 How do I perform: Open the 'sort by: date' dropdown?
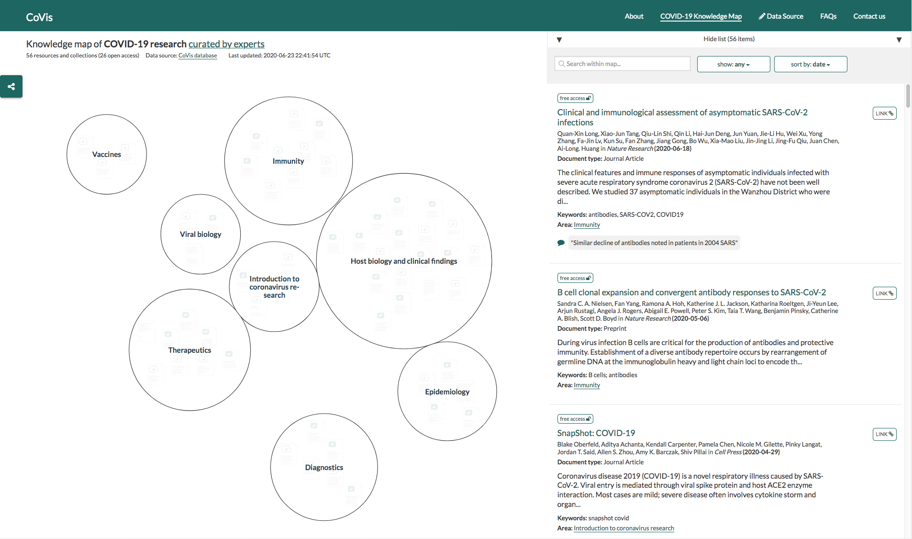[x=810, y=64]
